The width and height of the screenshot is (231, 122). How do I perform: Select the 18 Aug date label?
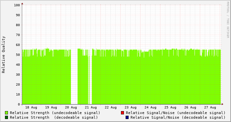(31, 107)
